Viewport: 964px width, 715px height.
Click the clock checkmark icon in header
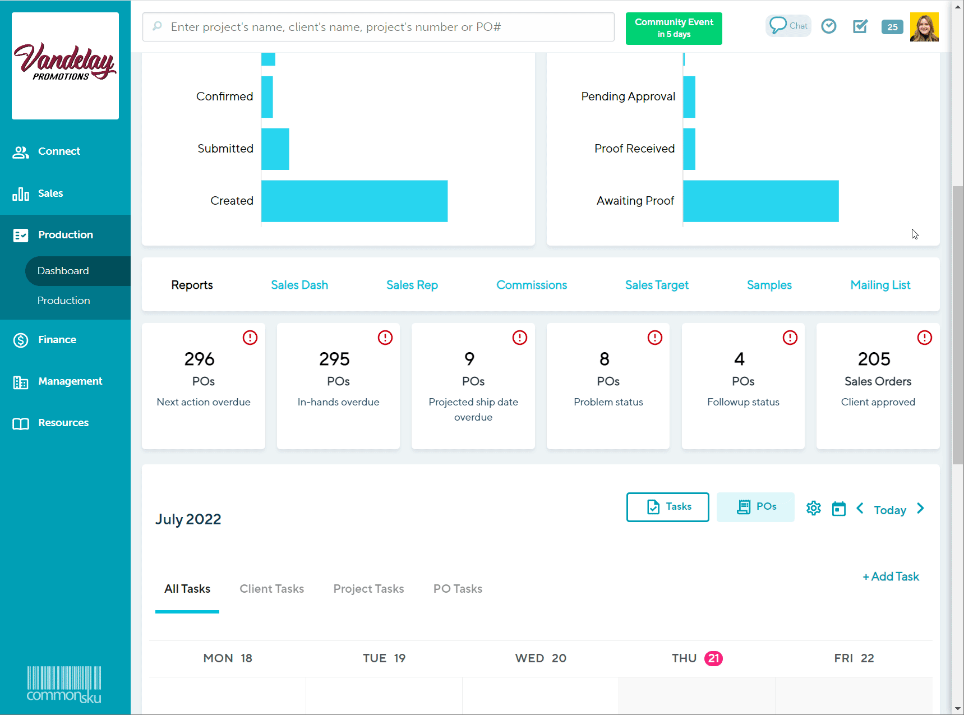click(x=828, y=26)
